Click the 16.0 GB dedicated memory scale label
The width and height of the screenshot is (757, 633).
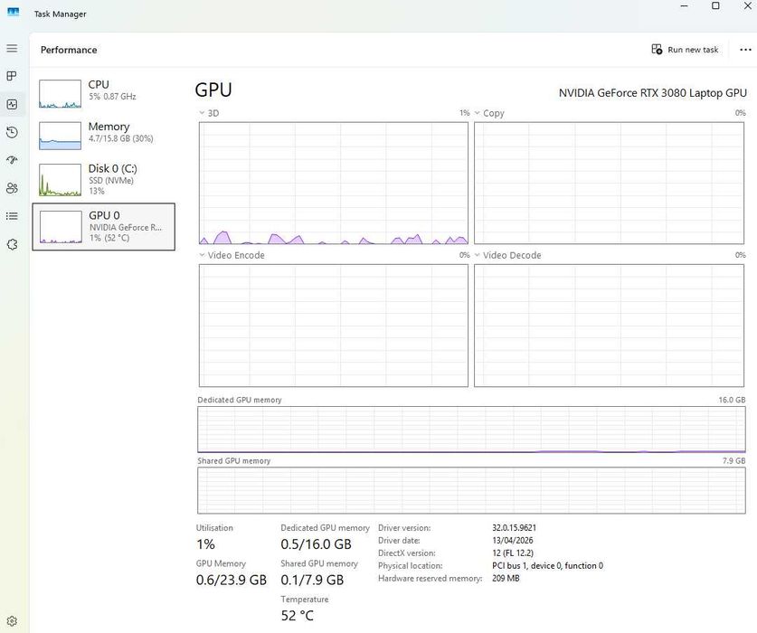coord(732,400)
